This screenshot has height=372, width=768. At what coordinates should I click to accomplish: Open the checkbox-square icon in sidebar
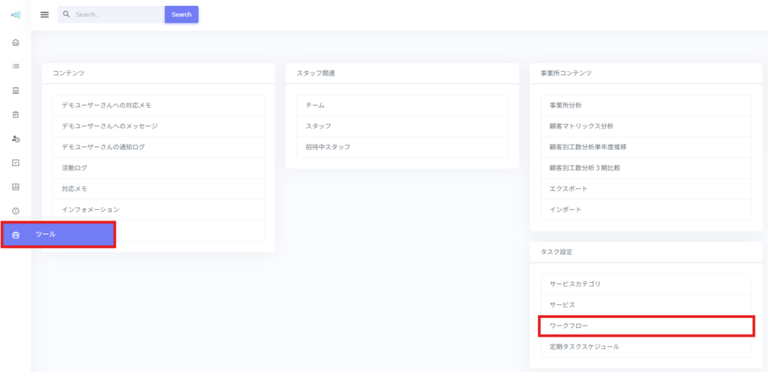point(16,163)
